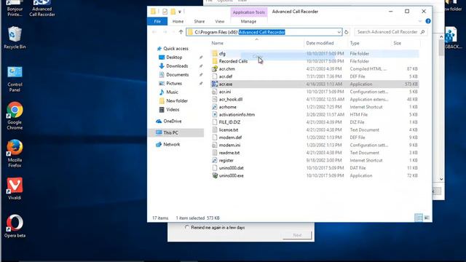This screenshot has height=262, width=466.
Task: Open the Customize Quick Access Toolbar dropdown
Action: point(180,12)
